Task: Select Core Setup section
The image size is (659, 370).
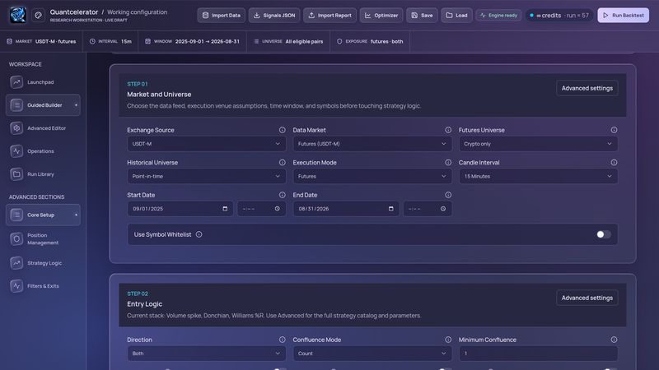Action: 43,215
